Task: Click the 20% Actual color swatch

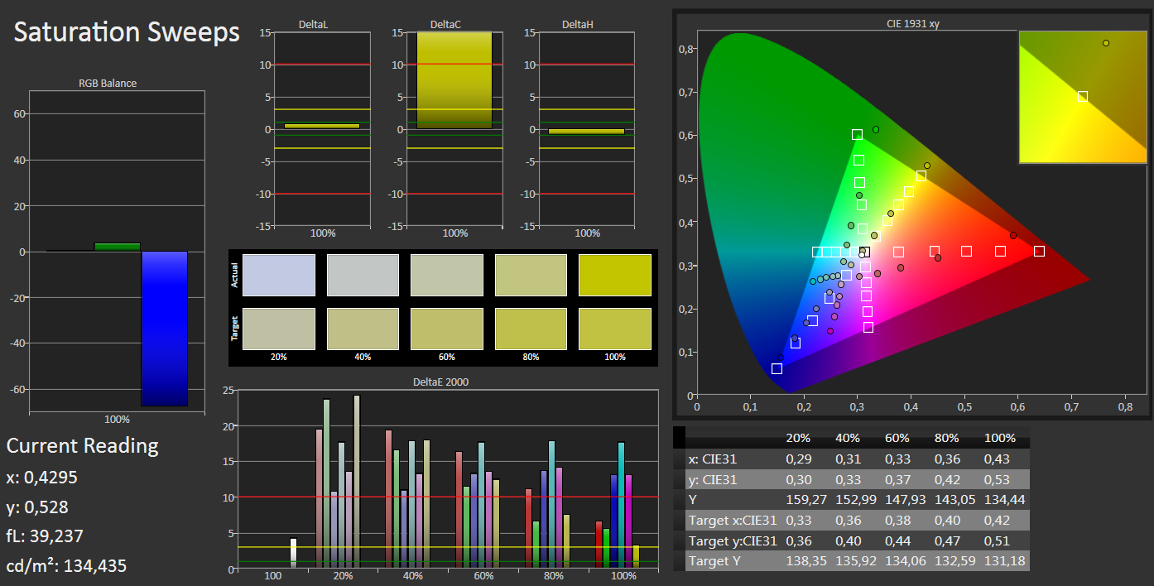Action: pyautogui.click(x=279, y=276)
